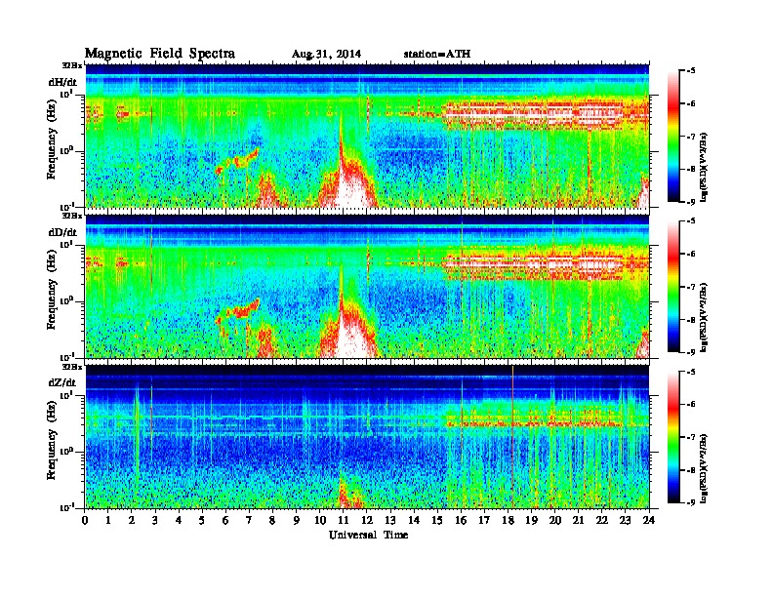Click the "Magnetic Field Spectra" title
773x597 pixels.
pos(160,54)
